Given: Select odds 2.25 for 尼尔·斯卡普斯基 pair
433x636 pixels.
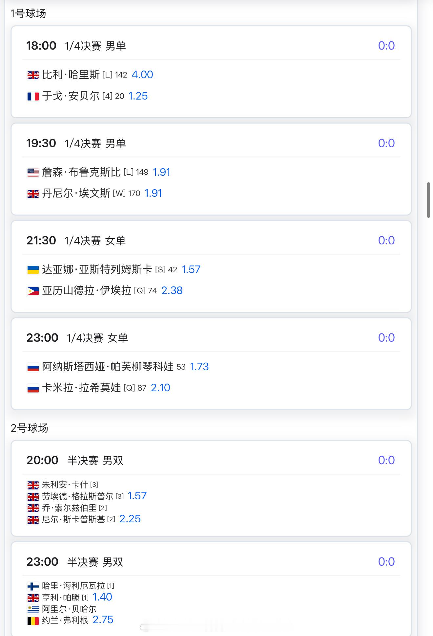Looking at the screenshot, I should pyautogui.click(x=130, y=519).
